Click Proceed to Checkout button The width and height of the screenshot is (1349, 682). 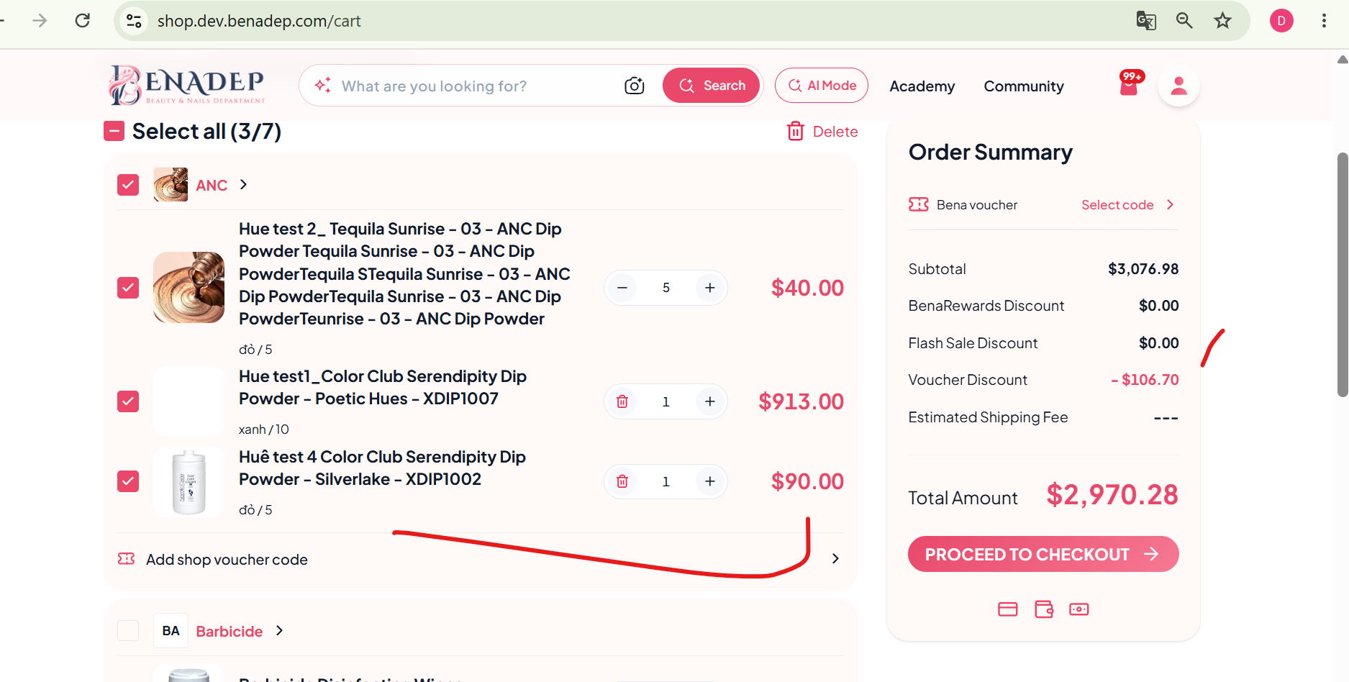click(1043, 554)
